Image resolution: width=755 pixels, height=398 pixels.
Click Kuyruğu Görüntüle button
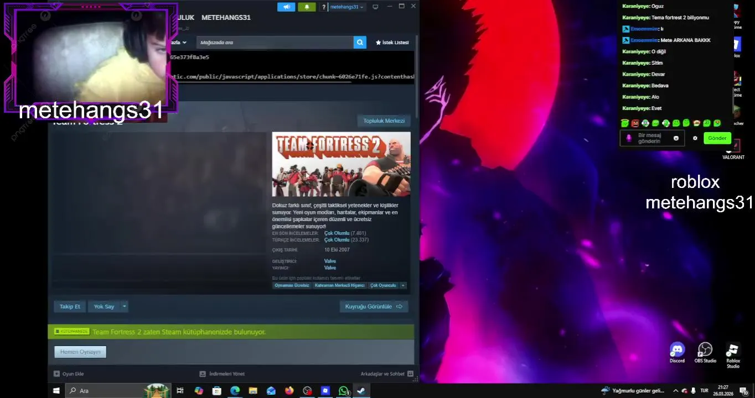[374, 306]
